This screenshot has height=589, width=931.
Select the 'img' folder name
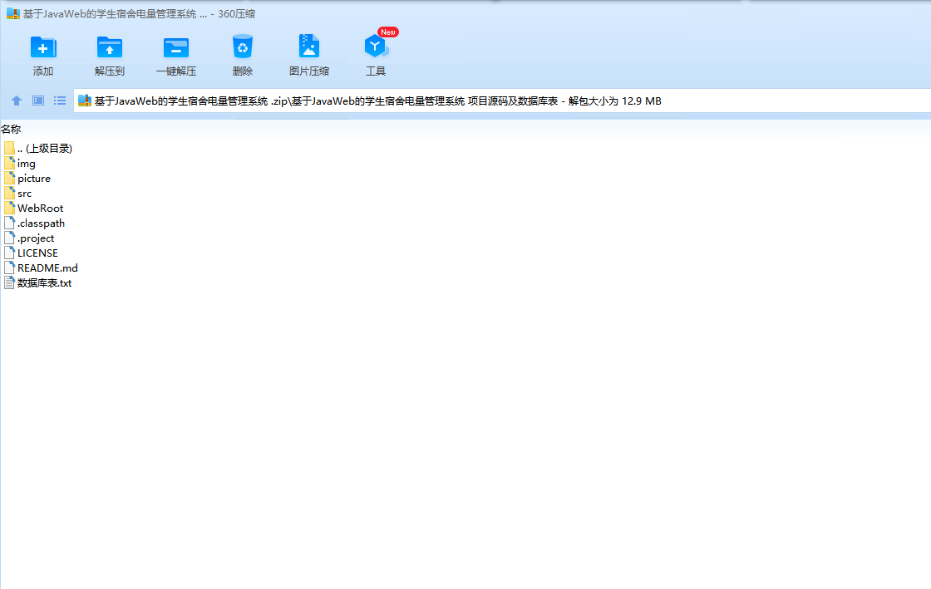pos(26,164)
